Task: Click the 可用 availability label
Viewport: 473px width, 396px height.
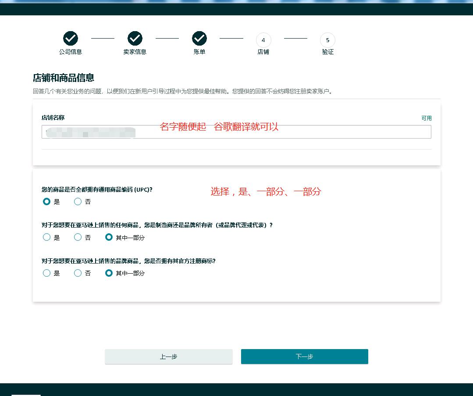Action: 427,118
